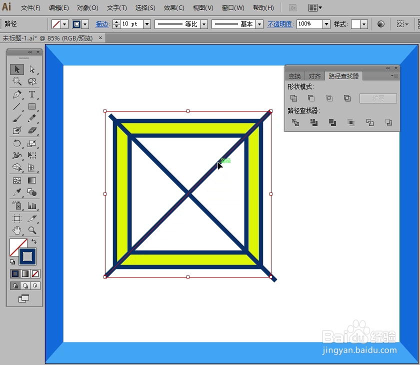
Task: Select the Symbol Sprayer tool
Action: click(17, 205)
